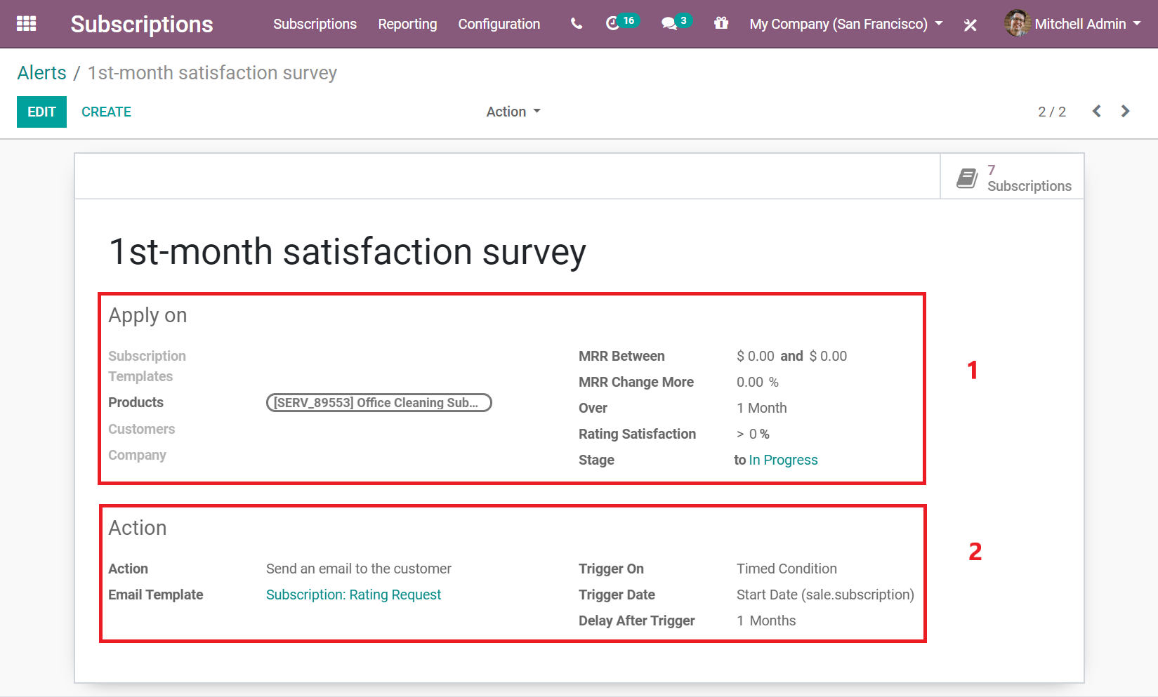The height and width of the screenshot is (697, 1158).
Task: Open the Action dropdown menu
Action: pos(513,111)
